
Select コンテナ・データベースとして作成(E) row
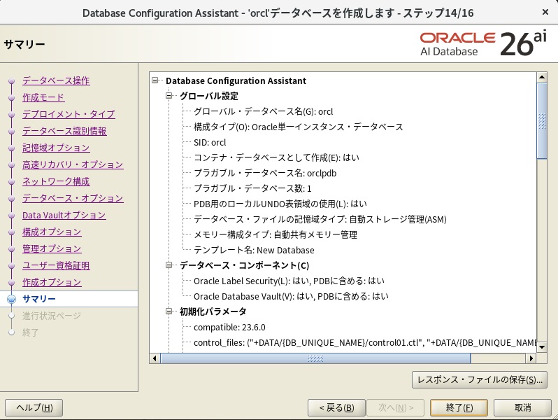[276, 157]
